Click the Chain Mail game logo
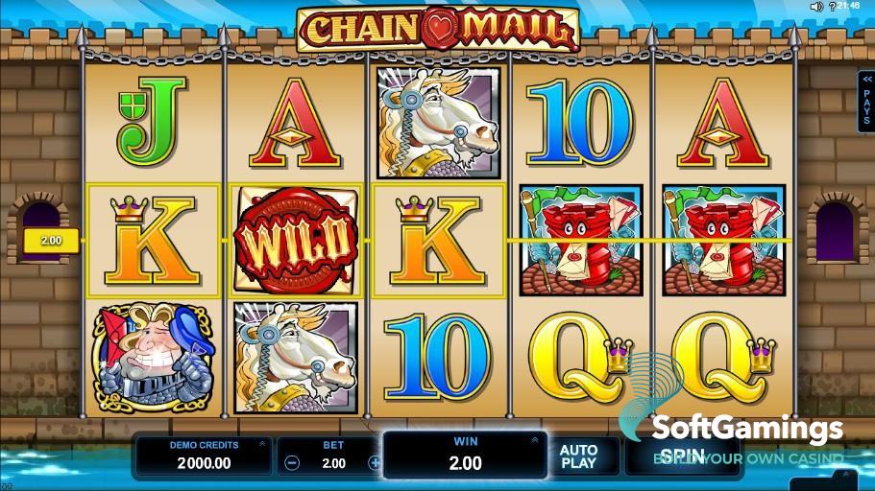875x491 pixels. point(438,28)
